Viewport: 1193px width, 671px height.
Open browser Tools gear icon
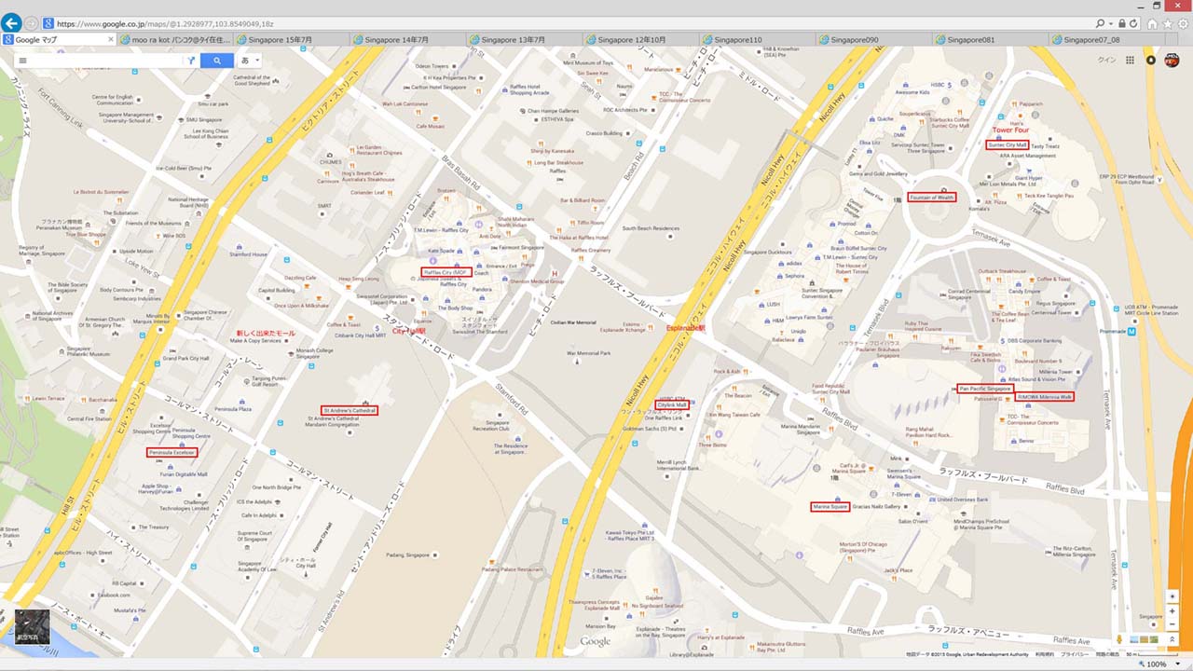coord(1184,23)
